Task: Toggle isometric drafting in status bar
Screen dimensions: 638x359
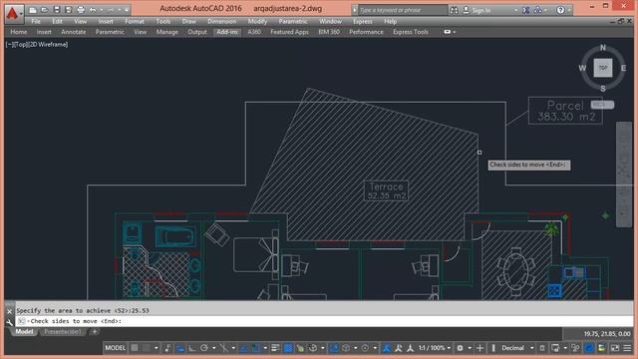Action: pyautogui.click(x=223, y=348)
